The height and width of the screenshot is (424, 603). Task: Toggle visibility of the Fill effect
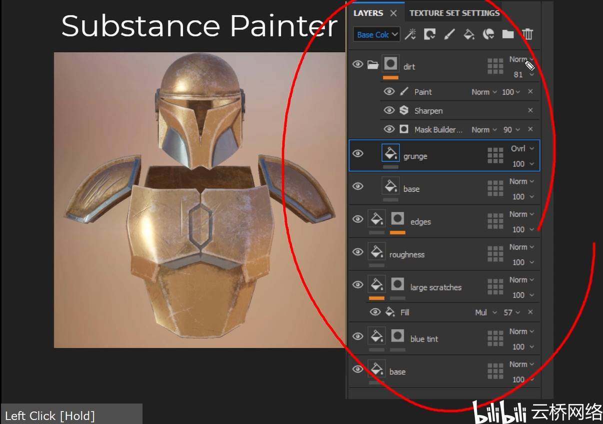click(x=375, y=312)
